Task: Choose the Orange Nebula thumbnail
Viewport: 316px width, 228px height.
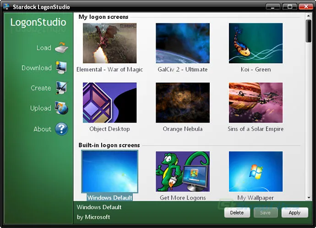Action: pos(183,103)
